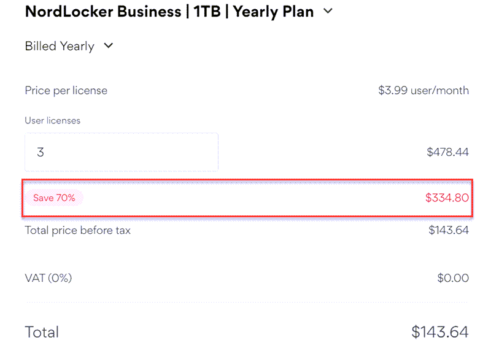Click the Total summary label

pyautogui.click(x=42, y=332)
